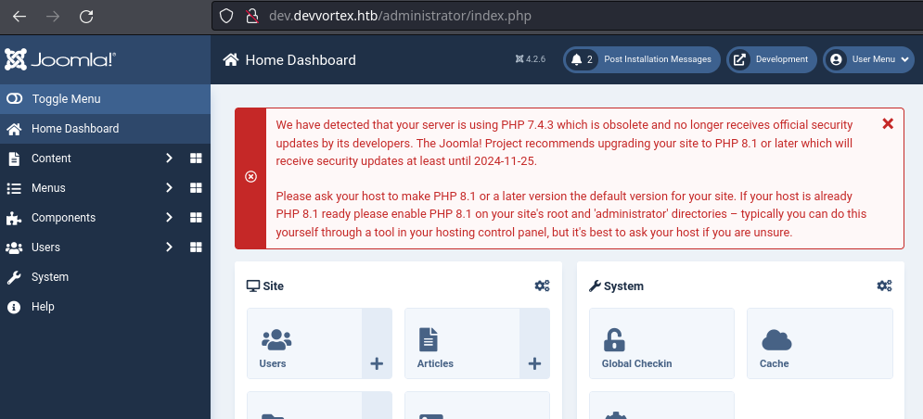Reload the page with refresh icon
The image size is (923, 419).
(86, 17)
